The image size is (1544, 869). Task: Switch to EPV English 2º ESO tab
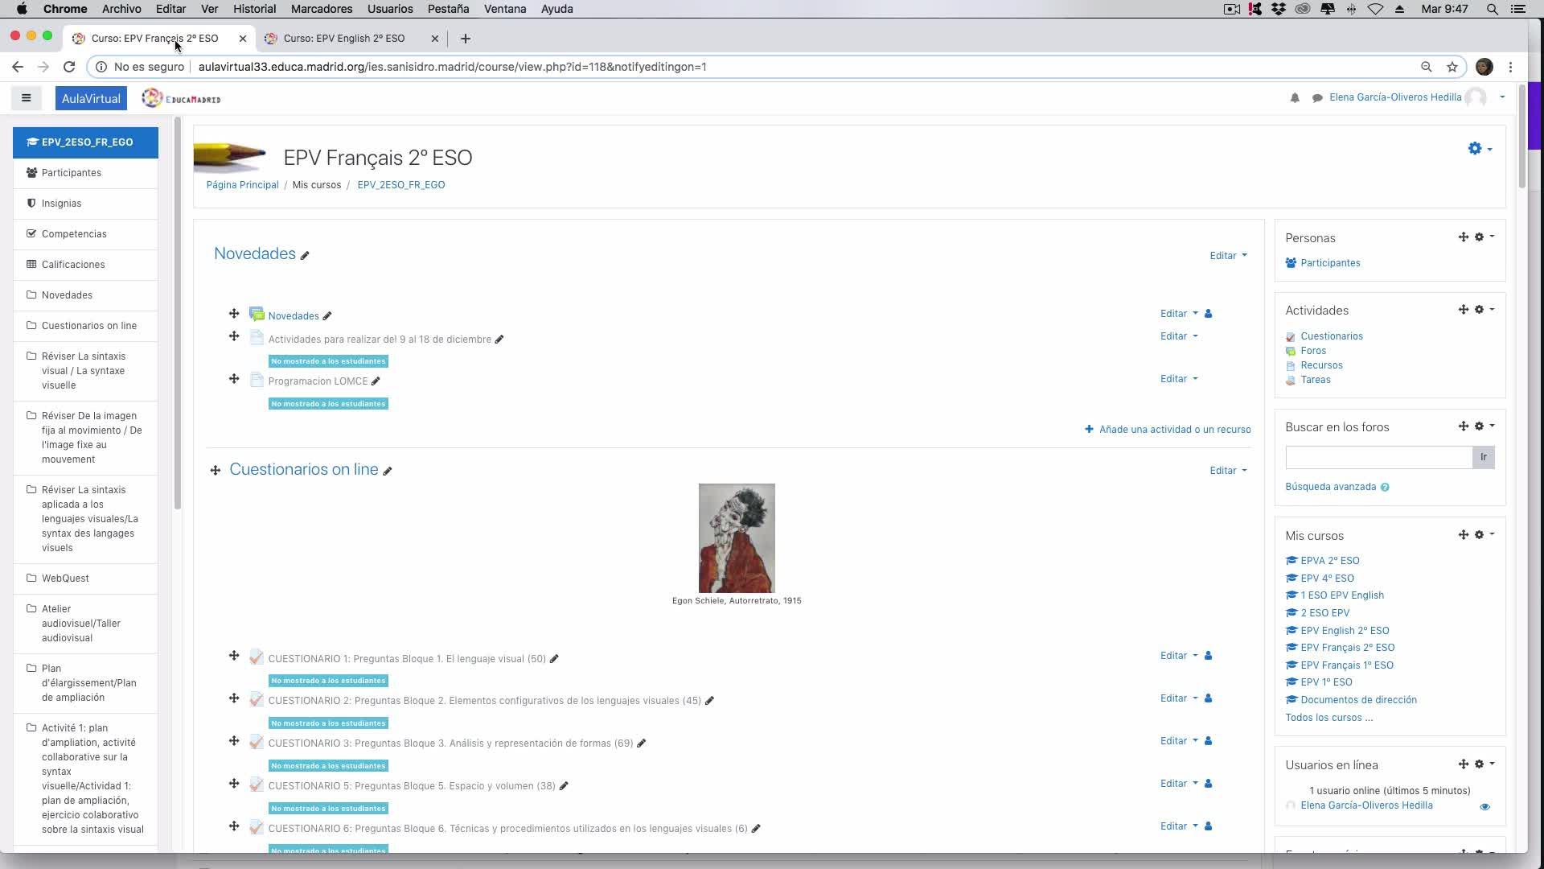[x=344, y=39]
